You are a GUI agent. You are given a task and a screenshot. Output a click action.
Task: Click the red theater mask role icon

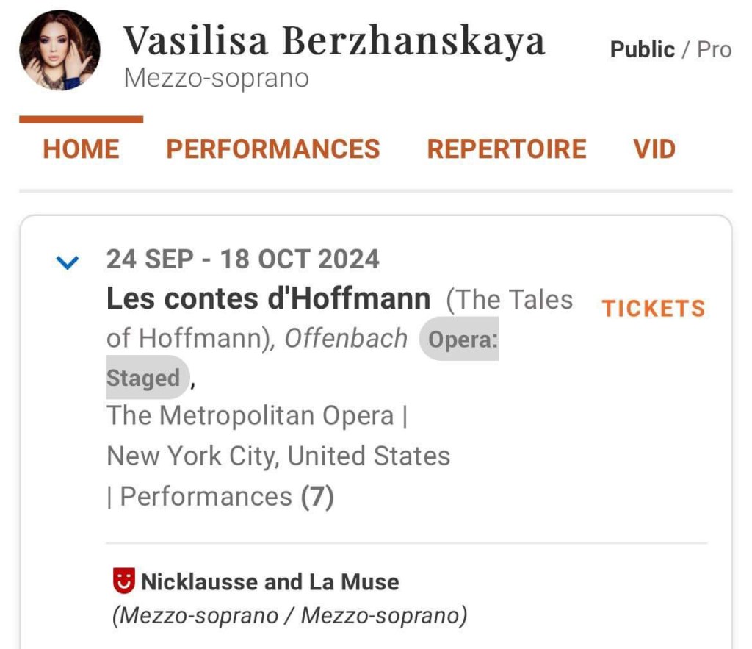coord(123,581)
